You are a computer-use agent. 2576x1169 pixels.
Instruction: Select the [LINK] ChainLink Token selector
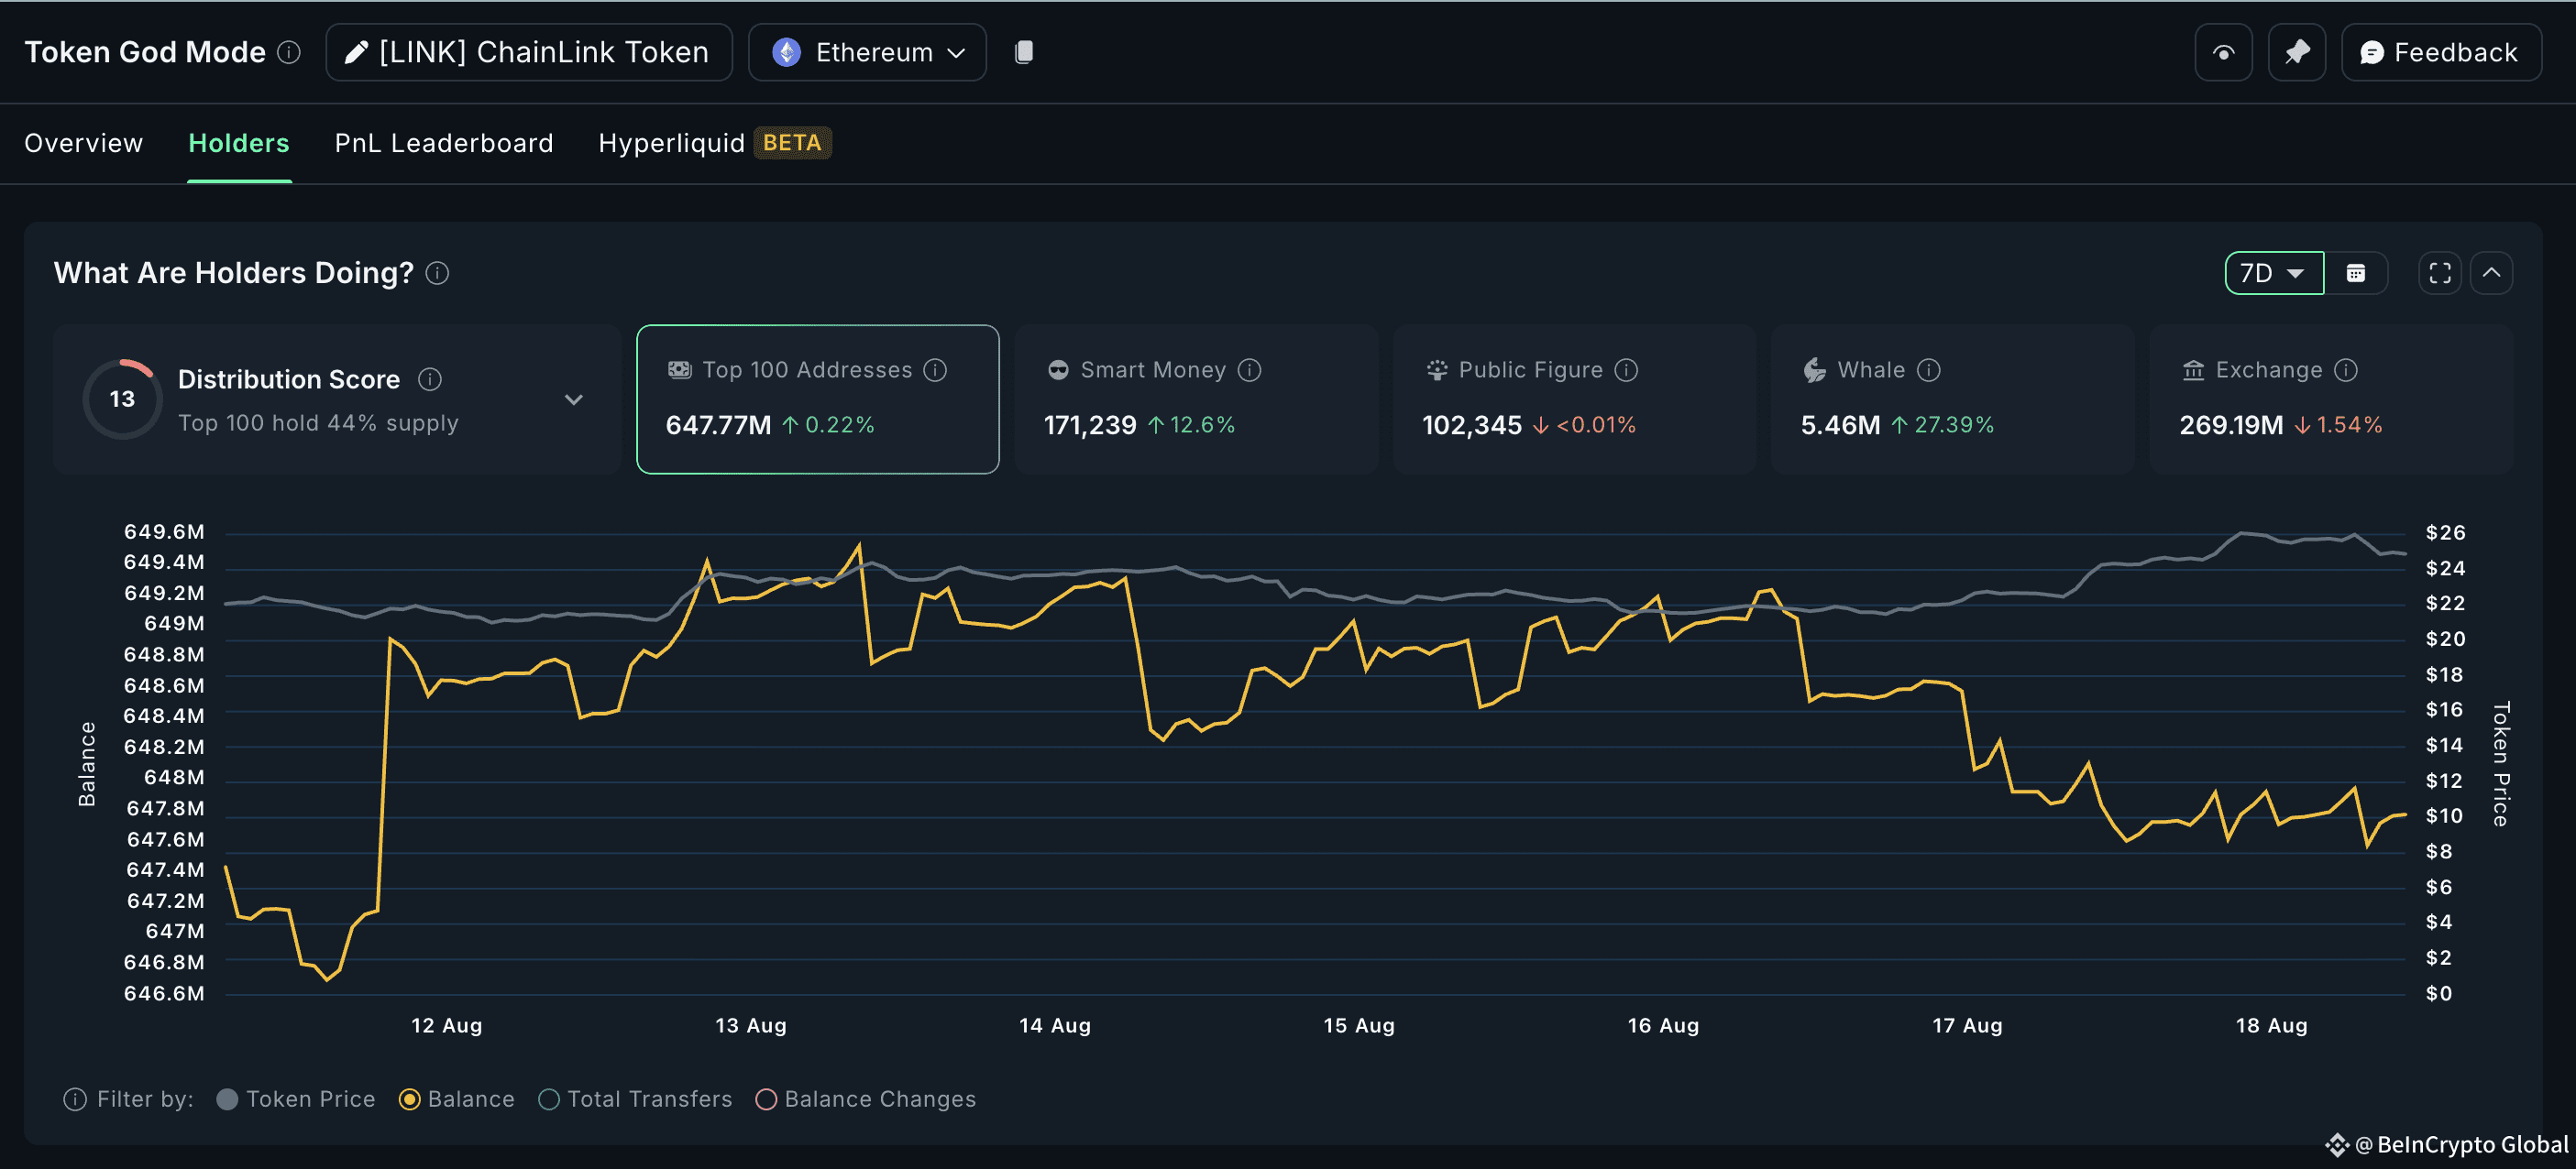click(x=529, y=52)
